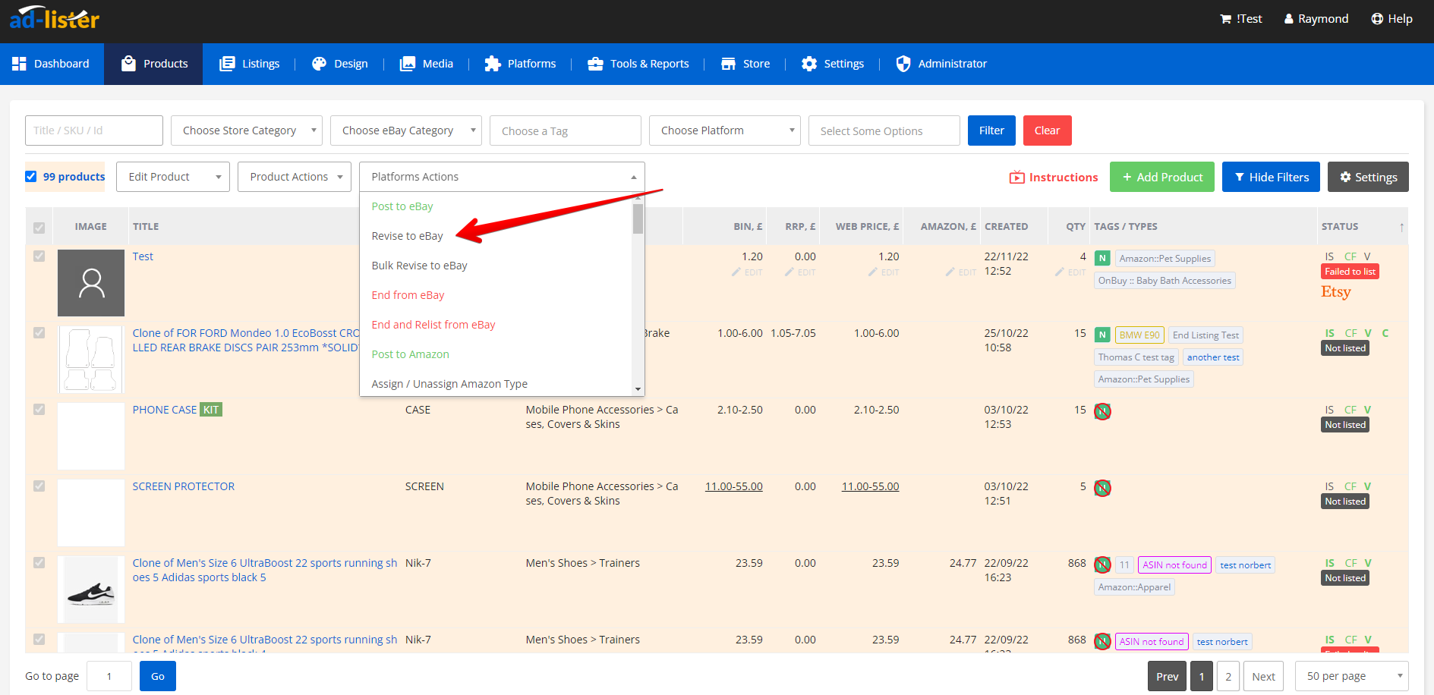Open the Design menu

tap(339, 64)
